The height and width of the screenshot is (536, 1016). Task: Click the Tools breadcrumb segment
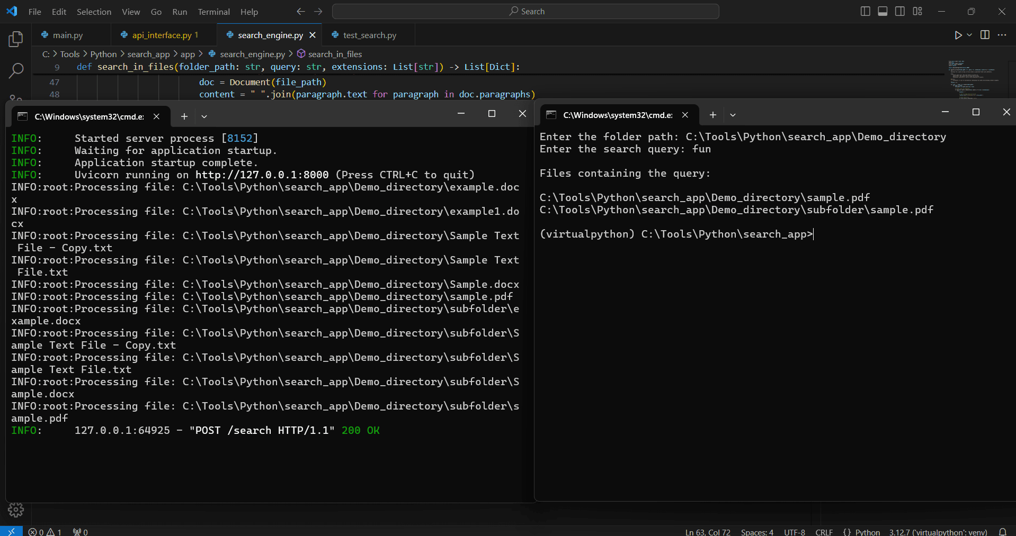(69, 54)
